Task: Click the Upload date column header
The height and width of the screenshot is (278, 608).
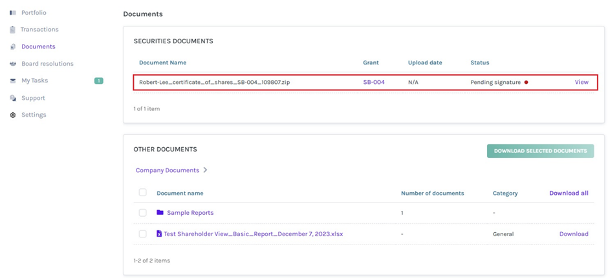Action: [x=425, y=63]
